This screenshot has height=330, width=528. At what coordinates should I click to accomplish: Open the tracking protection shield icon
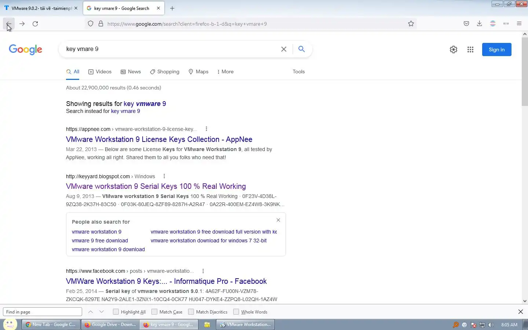91,24
